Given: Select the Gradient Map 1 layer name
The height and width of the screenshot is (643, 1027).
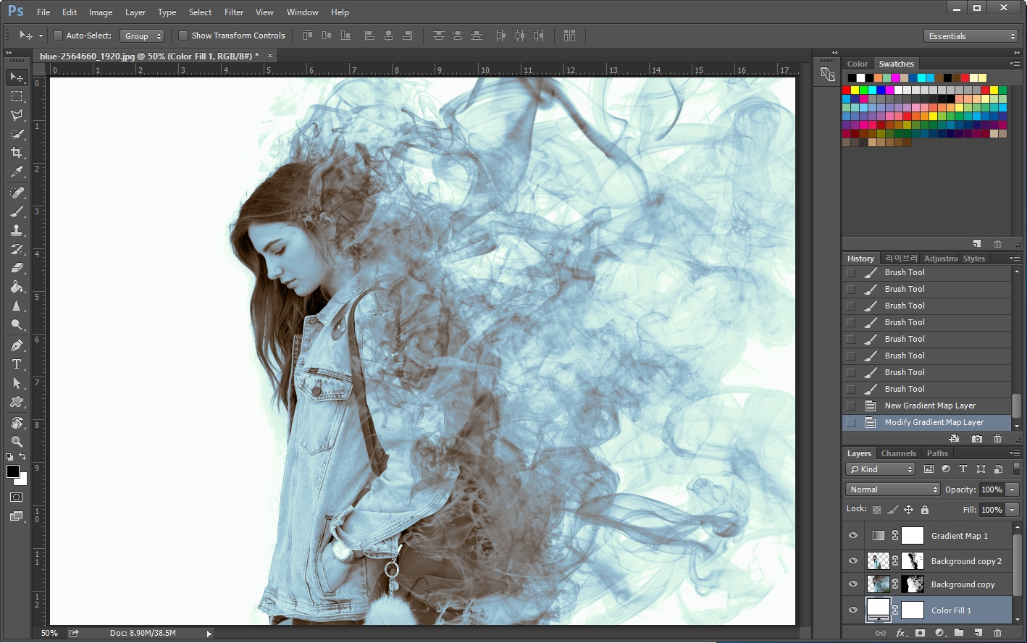Looking at the screenshot, I should pyautogui.click(x=960, y=536).
